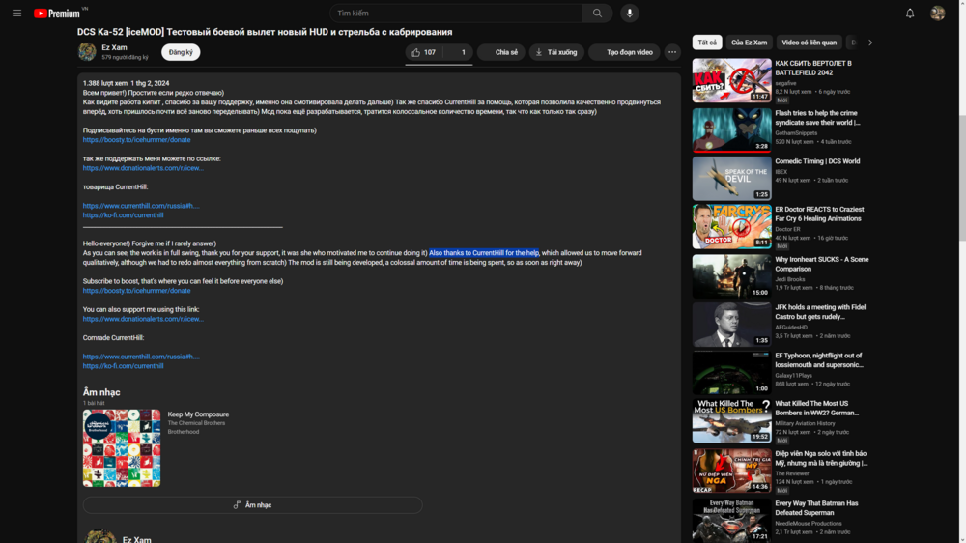
Task: Show more filter chips with arrow
Action: [870, 43]
